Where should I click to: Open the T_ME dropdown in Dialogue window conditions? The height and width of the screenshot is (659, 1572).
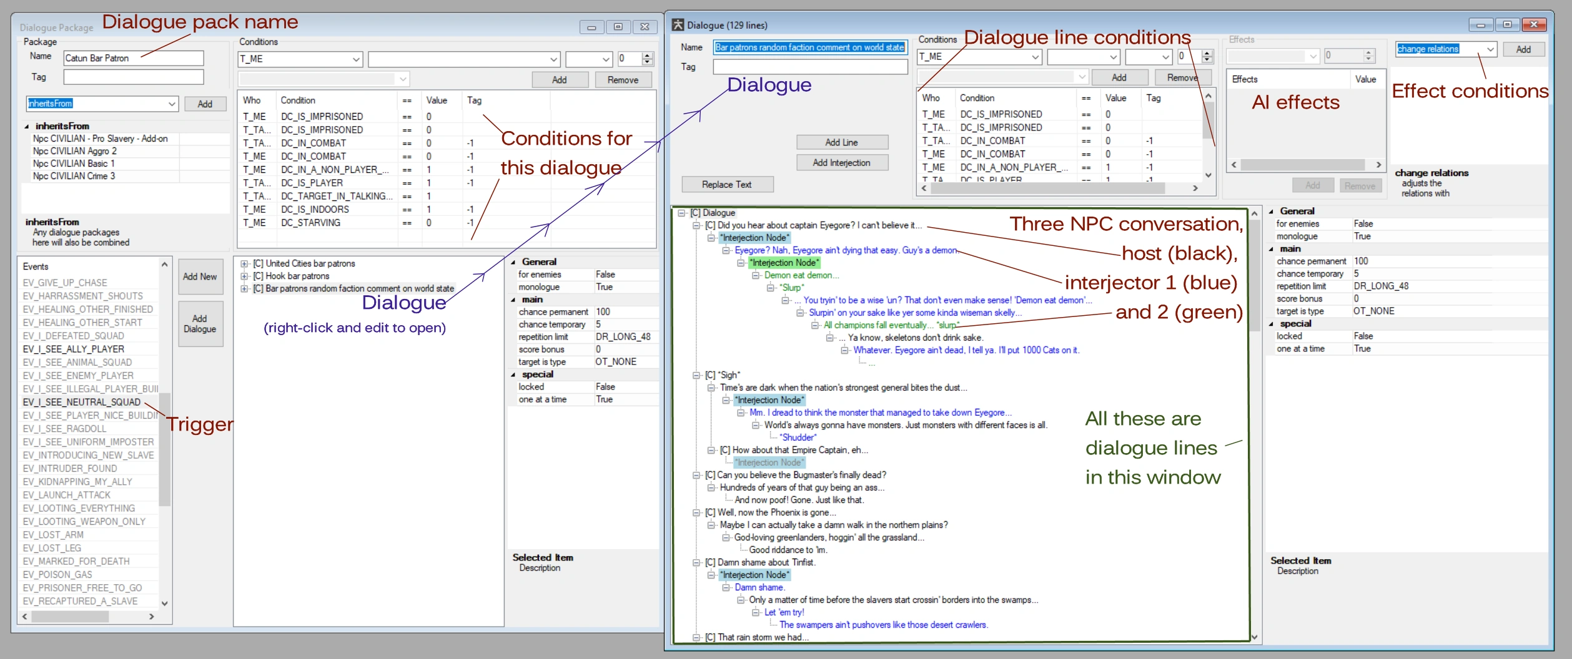click(1035, 57)
